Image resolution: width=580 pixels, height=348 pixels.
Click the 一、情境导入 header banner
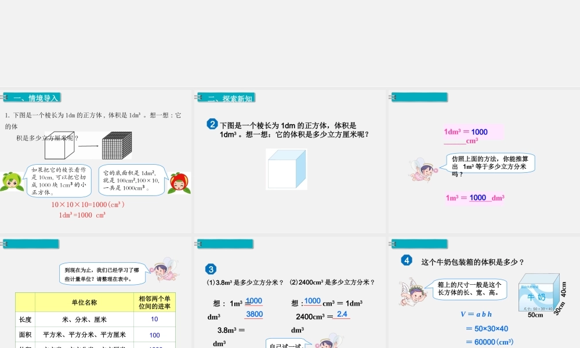point(32,97)
